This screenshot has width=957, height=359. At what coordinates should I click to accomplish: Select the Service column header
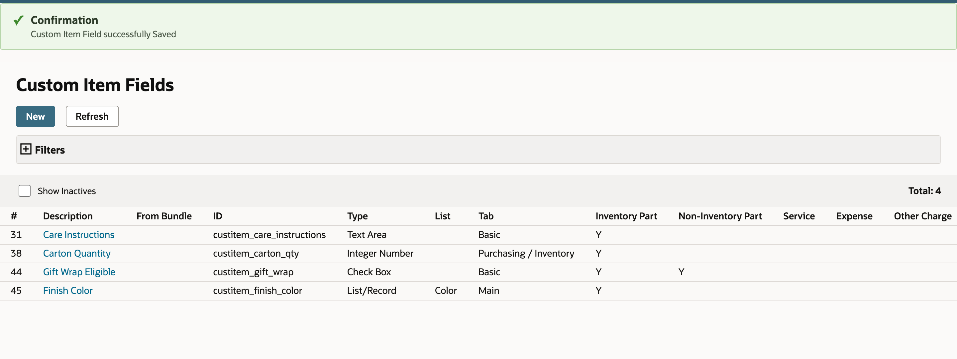pos(799,216)
